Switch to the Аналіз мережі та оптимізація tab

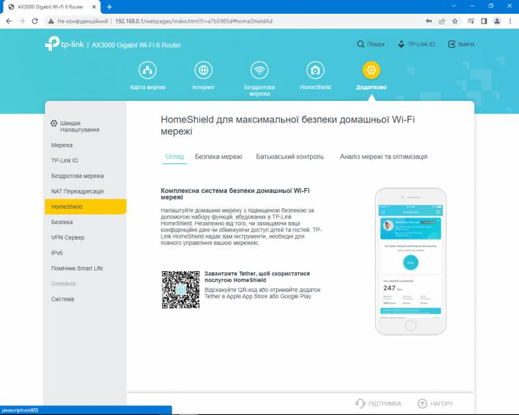pos(383,156)
